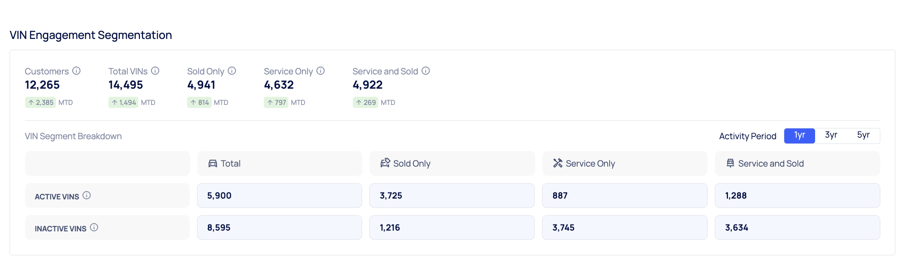Click Active VINs Service Only 887 cell
Screen dimensions: 903x263
[x=624, y=196]
